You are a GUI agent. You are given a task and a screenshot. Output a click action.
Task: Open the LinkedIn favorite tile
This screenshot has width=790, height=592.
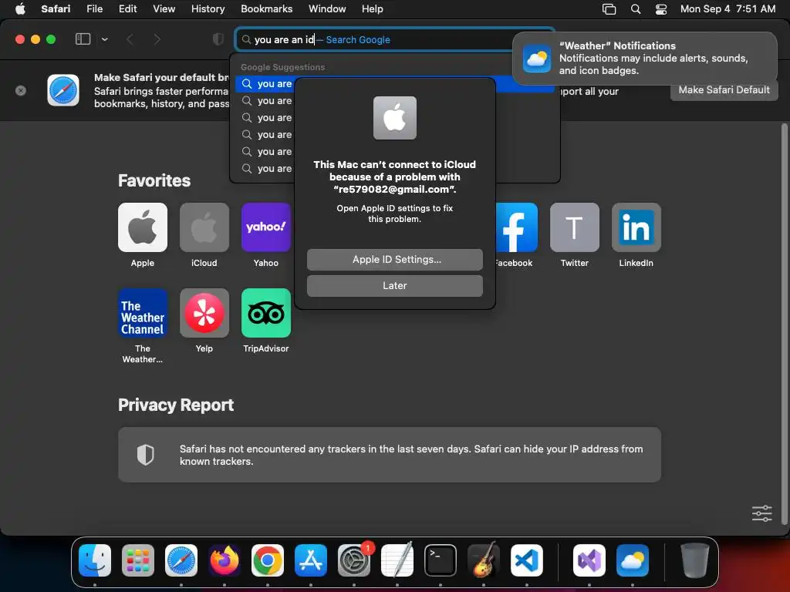click(x=636, y=227)
